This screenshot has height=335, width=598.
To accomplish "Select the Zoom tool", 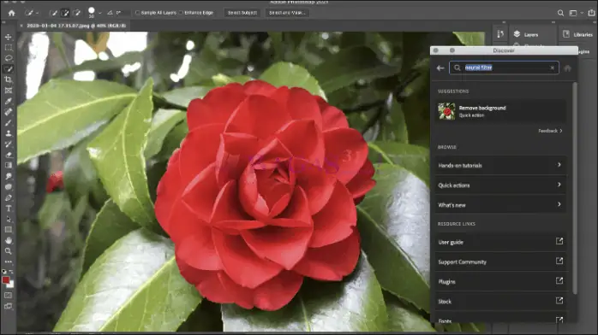I will [8, 251].
